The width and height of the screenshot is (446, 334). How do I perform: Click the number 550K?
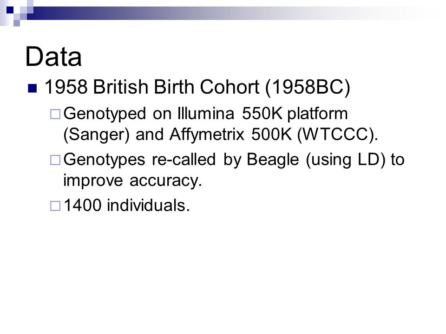tap(262, 113)
